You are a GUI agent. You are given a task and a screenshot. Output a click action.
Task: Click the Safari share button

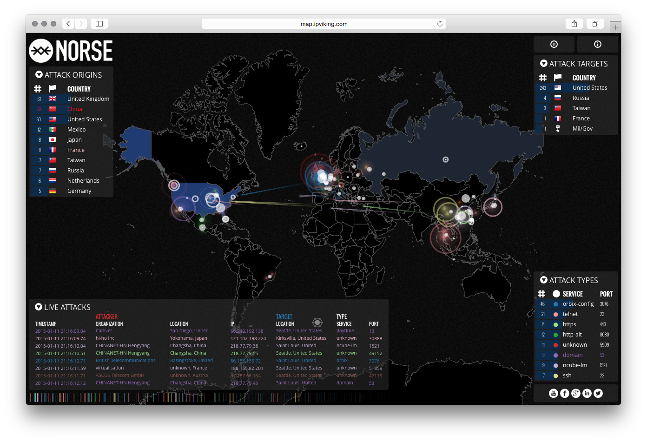click(574, 23)
